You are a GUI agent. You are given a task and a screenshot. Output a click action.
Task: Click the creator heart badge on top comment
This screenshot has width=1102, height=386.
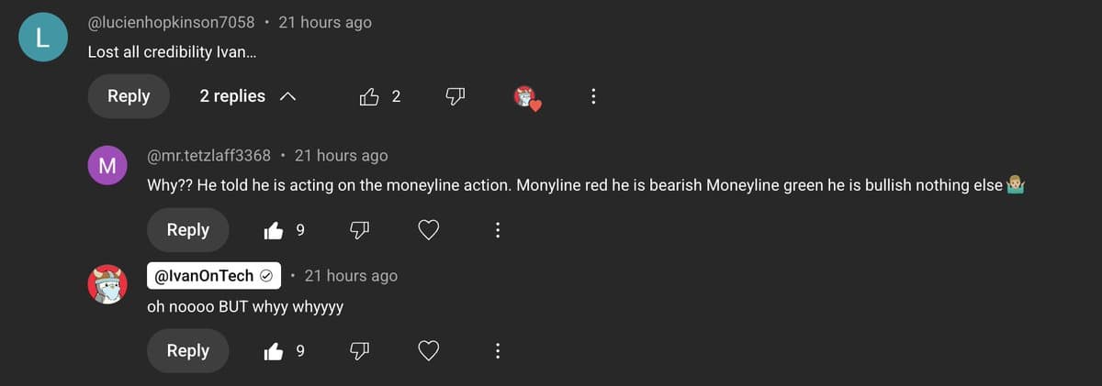coord(527,97)
